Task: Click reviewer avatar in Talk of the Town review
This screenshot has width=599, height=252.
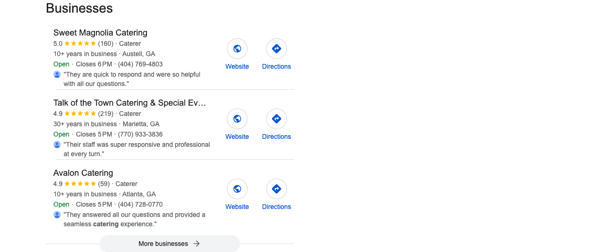Action: [x=57, y=144]
